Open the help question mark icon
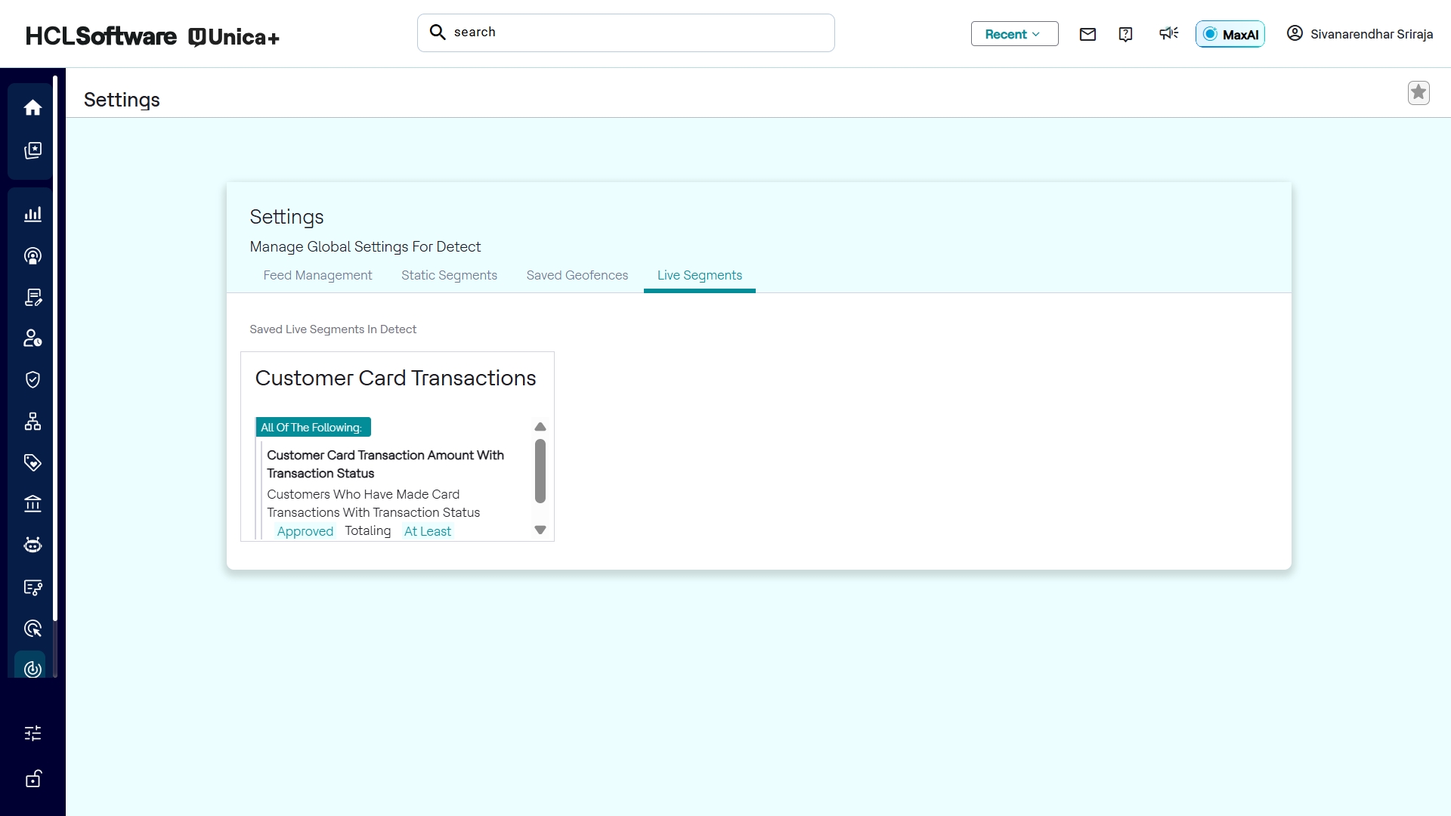The width and height of the screenshot is (1451, 816). [1125, 34]
